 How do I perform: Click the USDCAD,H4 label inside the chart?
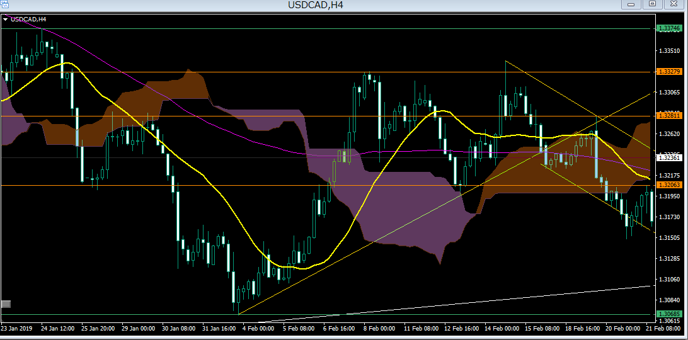pyautogui.click(x=28, y=20)
